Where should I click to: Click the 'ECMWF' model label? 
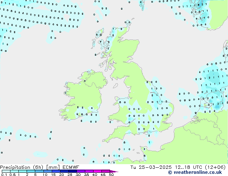click(x=71, y=167)
